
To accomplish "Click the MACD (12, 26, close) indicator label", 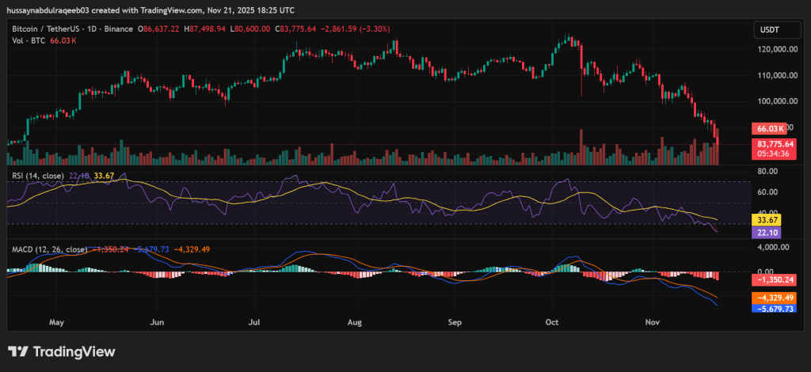I will click(x=46, y=249).
